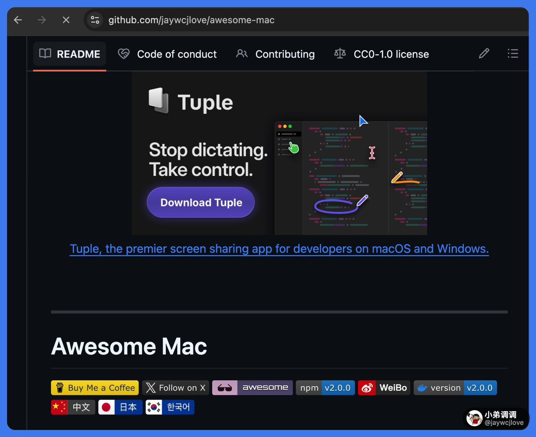Focus the github.com address bar URL
This screenshot has width=536, height=437.
click(191, 20)
